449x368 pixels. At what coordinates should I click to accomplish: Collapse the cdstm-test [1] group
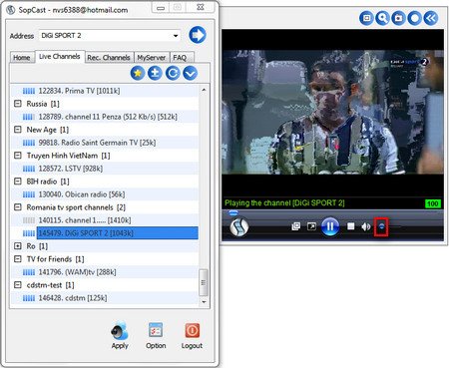coord(18,284)
